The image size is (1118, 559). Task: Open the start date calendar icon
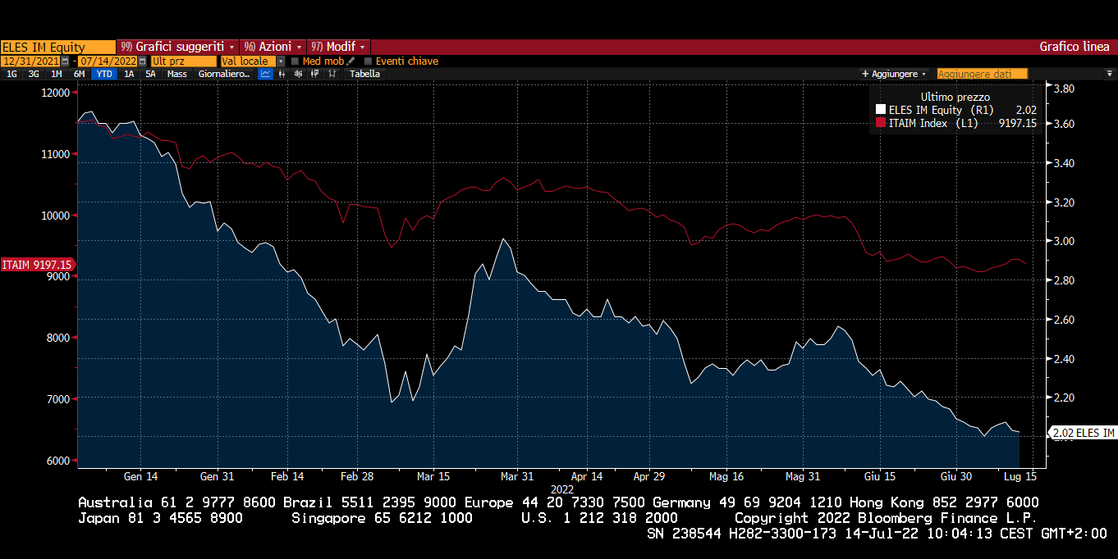(x=65, y=61)
